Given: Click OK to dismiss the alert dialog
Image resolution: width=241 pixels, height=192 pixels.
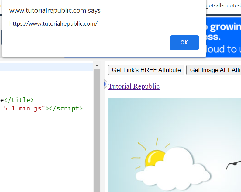Looking at the screenshot, I should point(184,43).
